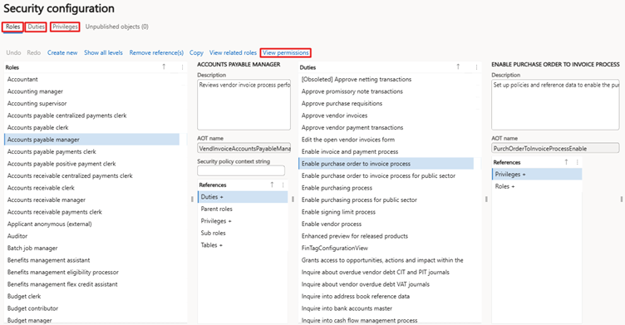Screen dimensions: 625x325
Task: Select Benefits management assistant role
Action: (x=91, y=260)
